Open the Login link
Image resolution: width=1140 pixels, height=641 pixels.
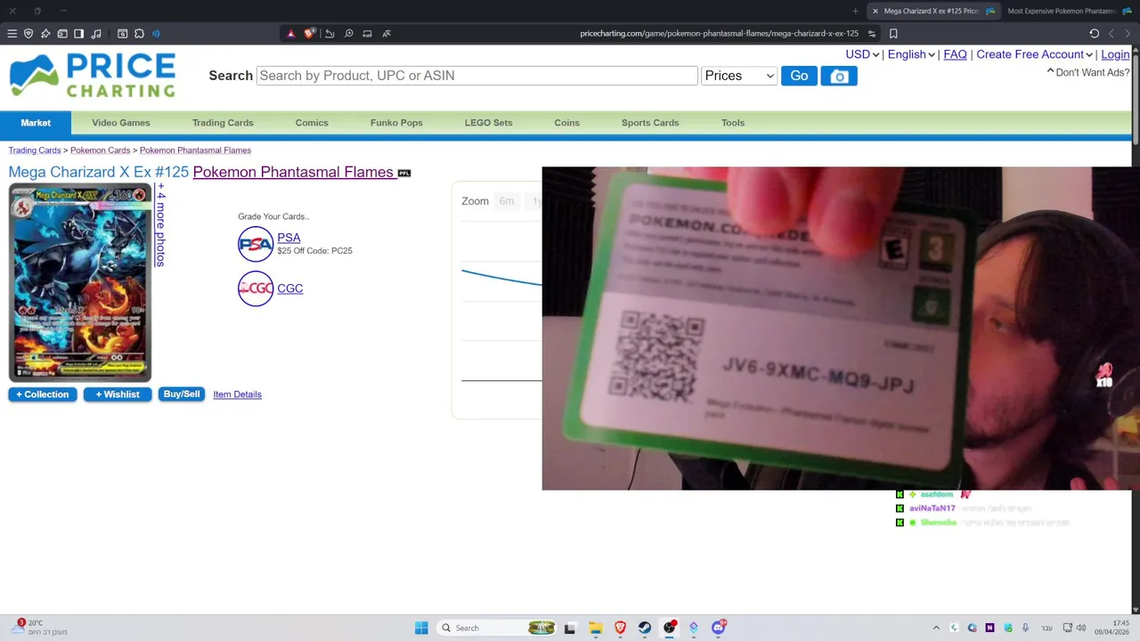pyautogui.click(x=1115, y=54)
